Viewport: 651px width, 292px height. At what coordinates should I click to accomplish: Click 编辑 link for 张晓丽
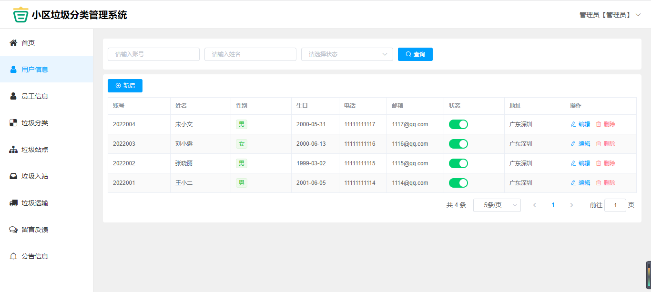[580, 163]
